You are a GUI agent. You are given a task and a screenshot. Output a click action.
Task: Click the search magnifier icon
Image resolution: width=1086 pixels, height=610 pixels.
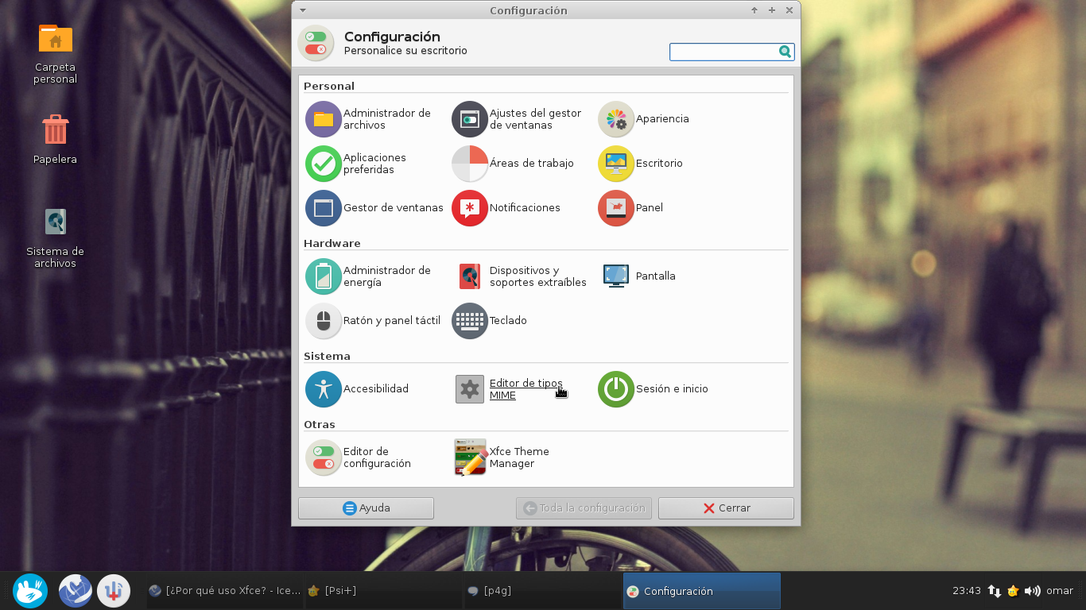(785, 52)
